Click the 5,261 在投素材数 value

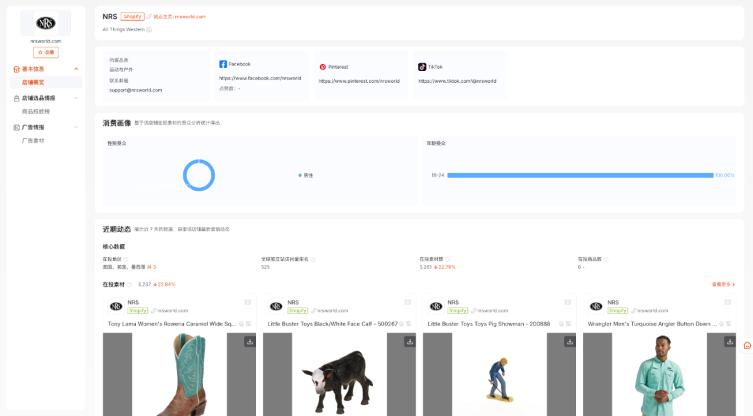[425, 267]
